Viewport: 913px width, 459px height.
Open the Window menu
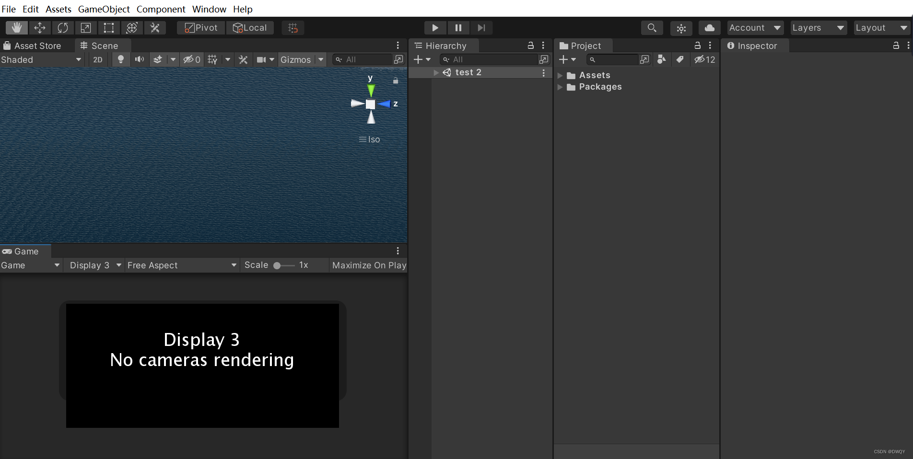click(x=209, y=9)
